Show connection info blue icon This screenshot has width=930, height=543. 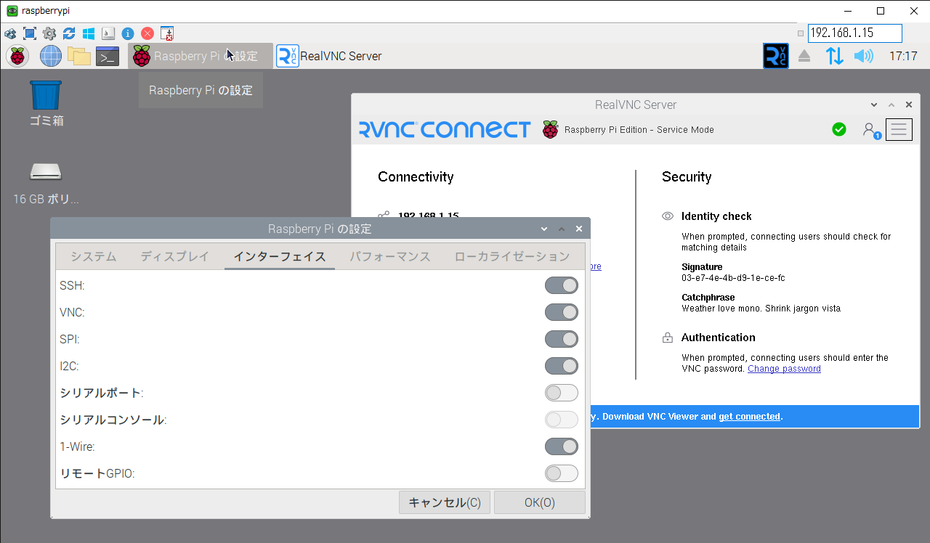click(128, 33)
